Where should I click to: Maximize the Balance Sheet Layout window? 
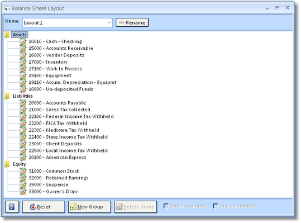click(277, 8)
